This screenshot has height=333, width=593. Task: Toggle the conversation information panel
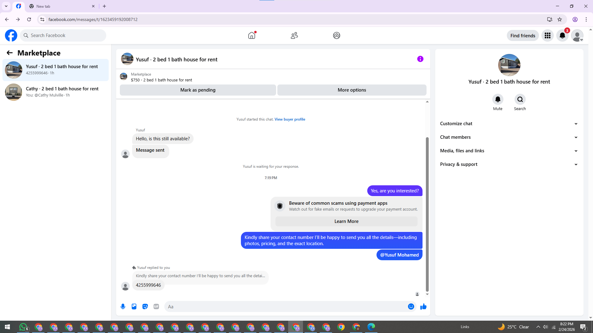point(420,59)
